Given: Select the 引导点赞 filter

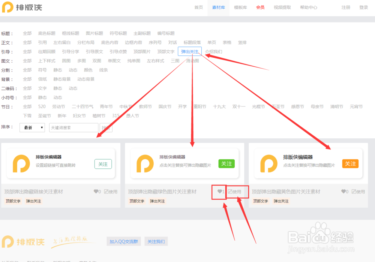Looking at the screenshot, I should [x=118, y=52].
